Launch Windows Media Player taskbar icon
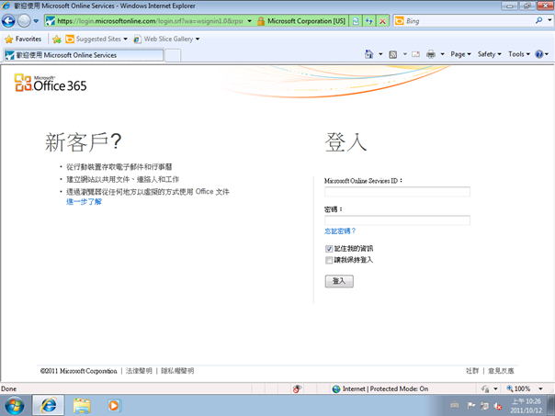 coord(114,405)
